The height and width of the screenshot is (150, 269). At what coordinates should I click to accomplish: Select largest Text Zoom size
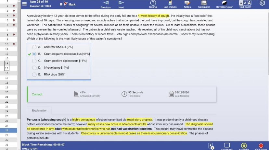click(x=249, y=3)
